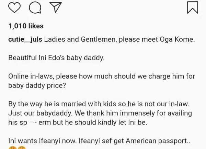This screenshot has width=206, height=149.
Task: View the 1,010 likes list
Action: click(x=26, y=26)
